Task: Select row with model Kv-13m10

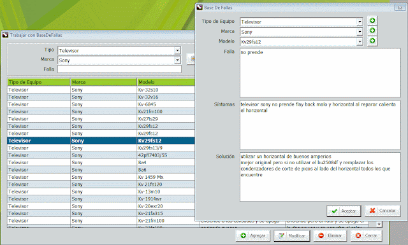Action: tap(101, 192)
